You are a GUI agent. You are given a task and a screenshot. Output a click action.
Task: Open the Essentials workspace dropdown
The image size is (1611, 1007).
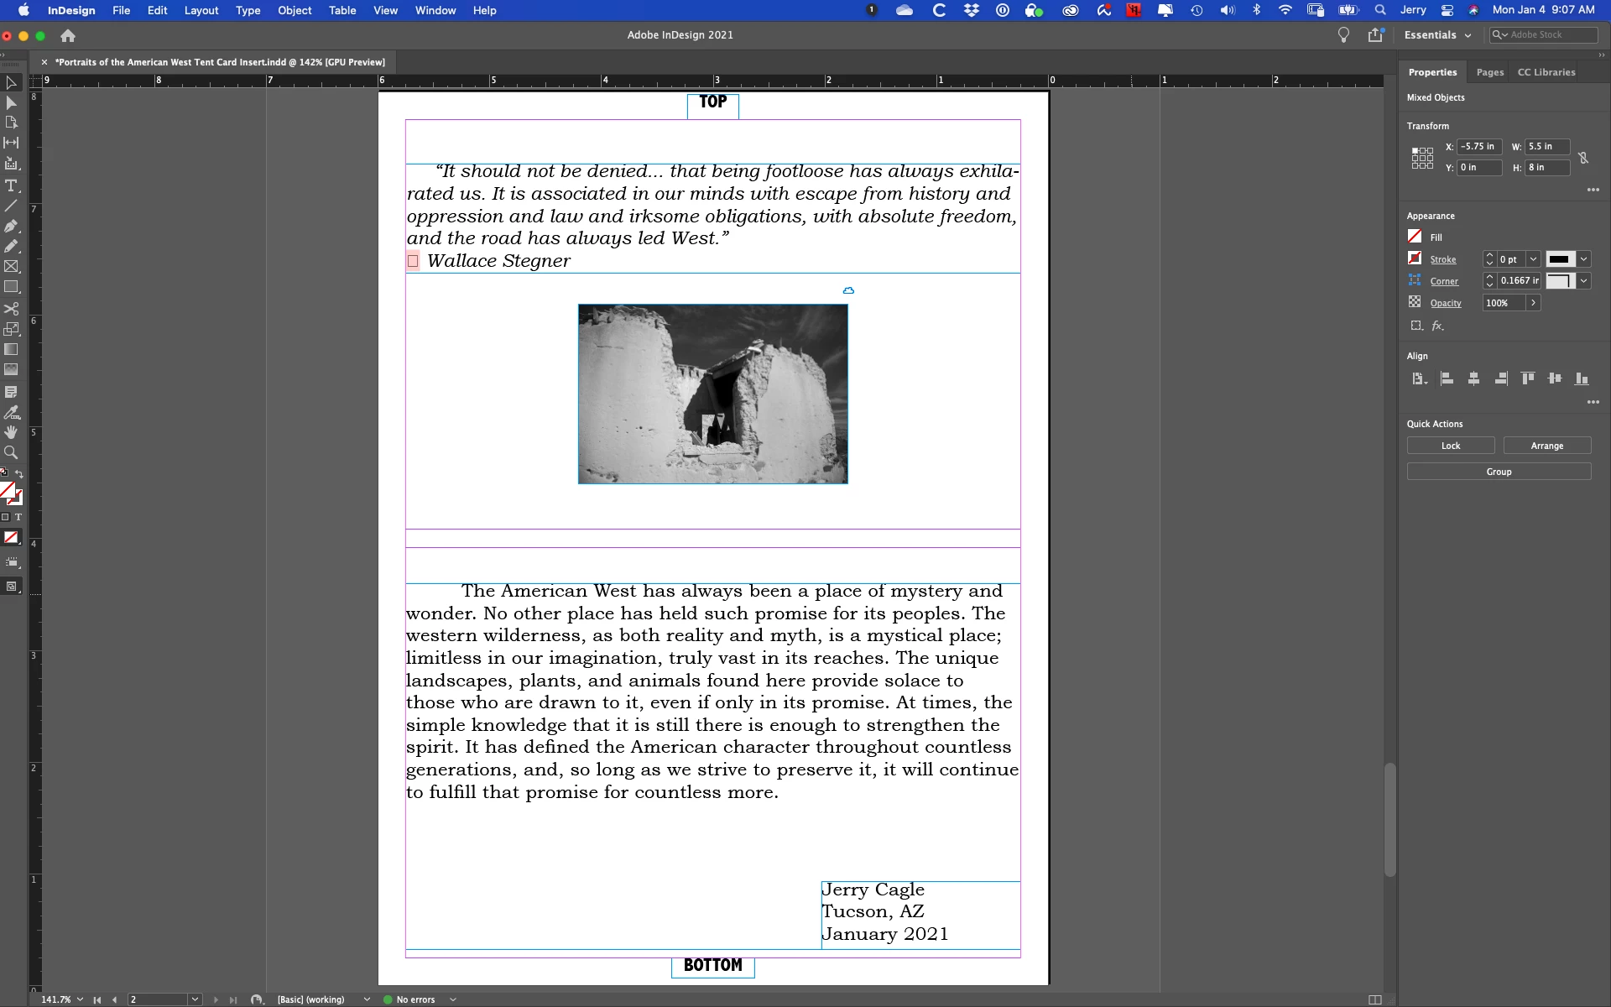1437,35
